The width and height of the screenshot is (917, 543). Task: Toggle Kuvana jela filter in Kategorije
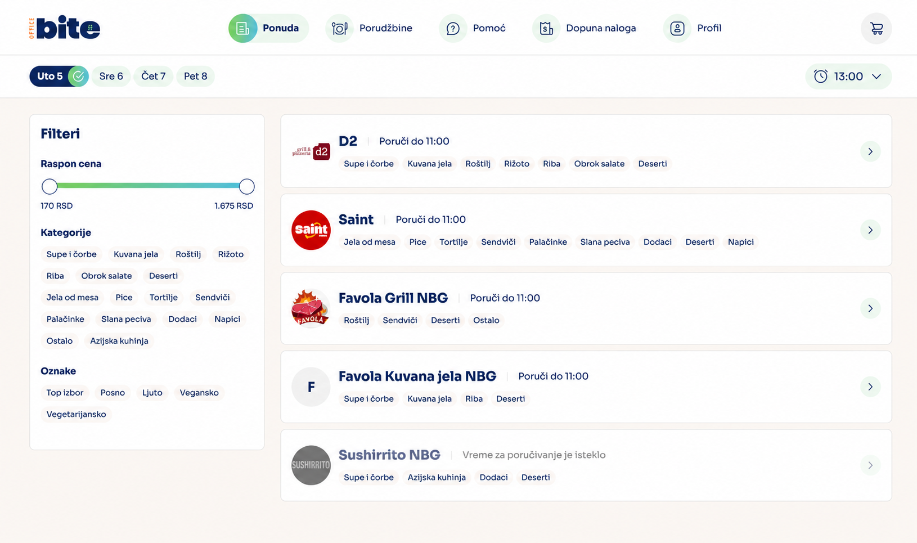click(136, 254)
